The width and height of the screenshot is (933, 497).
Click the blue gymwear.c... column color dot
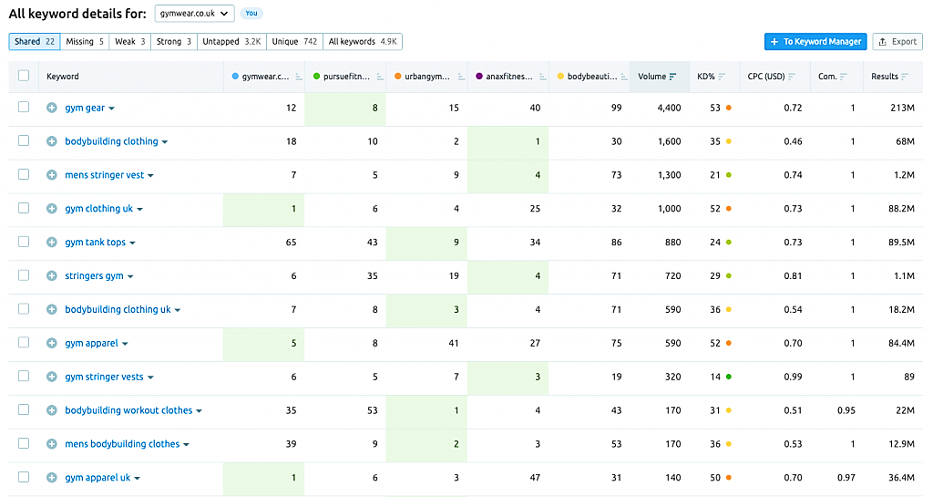(x=235, y=77)
